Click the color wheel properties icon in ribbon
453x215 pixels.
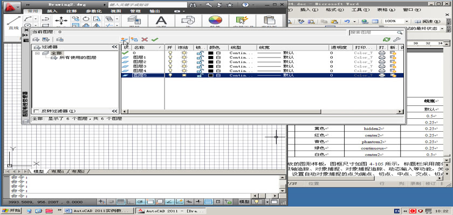215,21
